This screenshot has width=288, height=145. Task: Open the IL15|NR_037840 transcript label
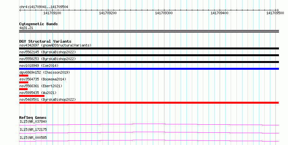click(33, 121)
